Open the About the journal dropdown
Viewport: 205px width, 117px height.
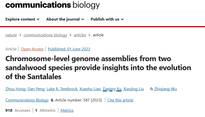(x=65, y=19)
